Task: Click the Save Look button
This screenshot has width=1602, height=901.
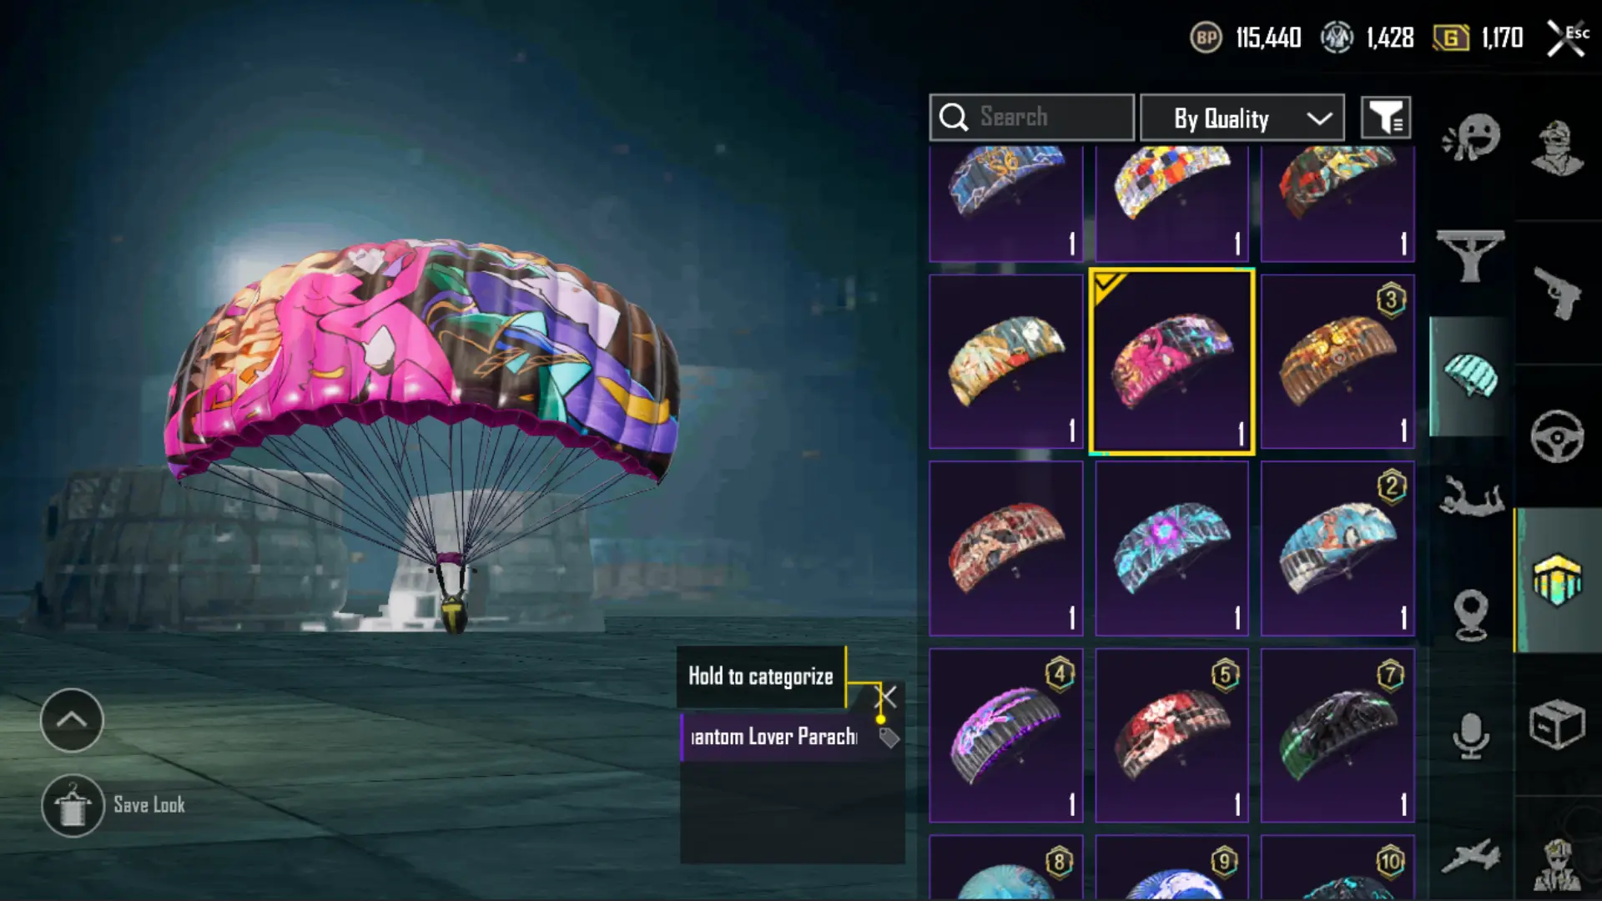Action: 113,806
